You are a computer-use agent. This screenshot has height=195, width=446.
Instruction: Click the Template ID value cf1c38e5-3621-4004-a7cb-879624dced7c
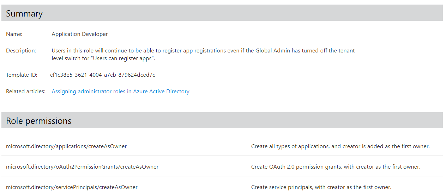103,75
